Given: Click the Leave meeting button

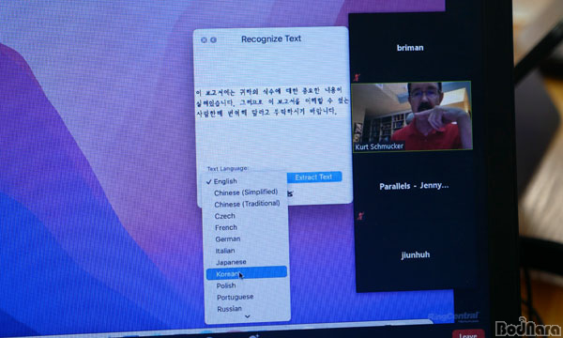Looking at the screenshot, I should coord(468,334).
